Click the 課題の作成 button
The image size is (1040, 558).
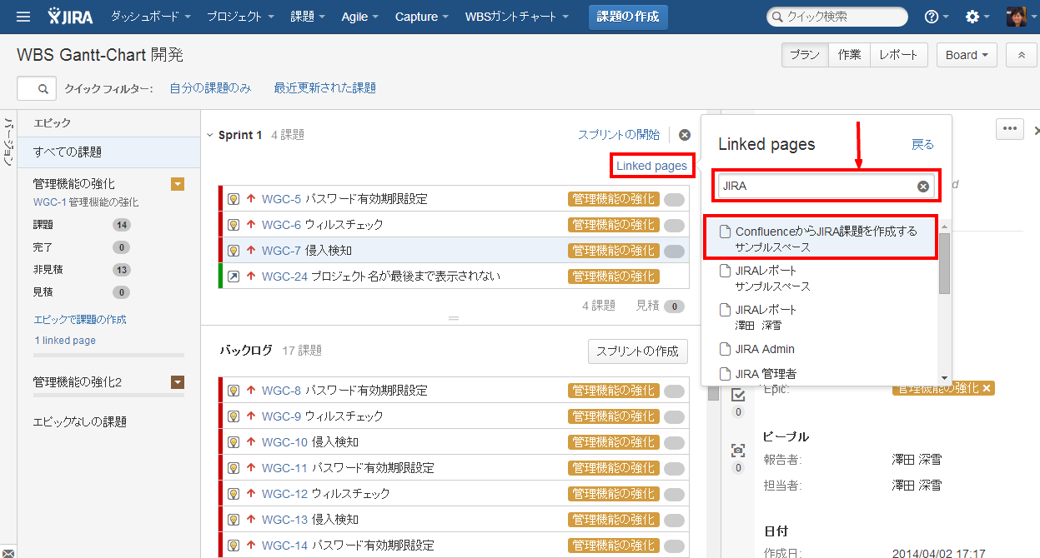pos(628,17)
